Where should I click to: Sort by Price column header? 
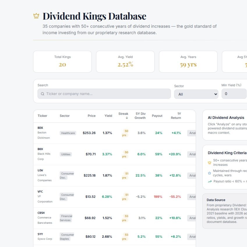[91, 116]
